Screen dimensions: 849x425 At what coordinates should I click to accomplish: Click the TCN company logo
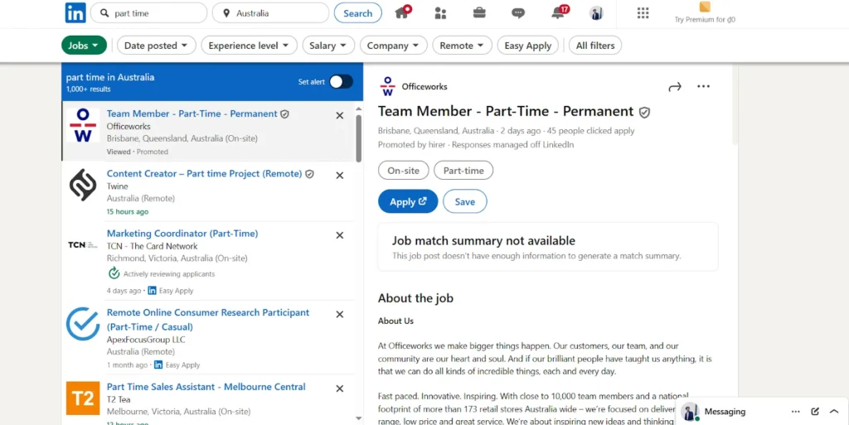[x=83, y=245]
